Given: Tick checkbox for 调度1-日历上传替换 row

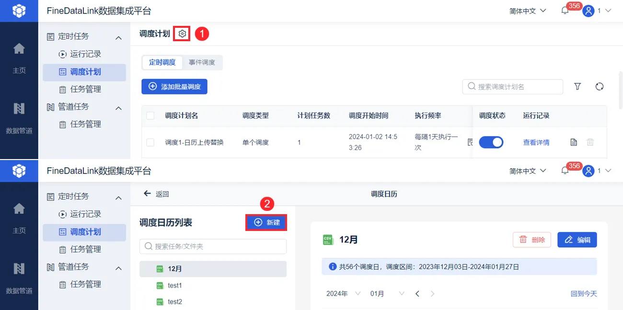Looking at the screenshot, I should click(x=150, y=142).
